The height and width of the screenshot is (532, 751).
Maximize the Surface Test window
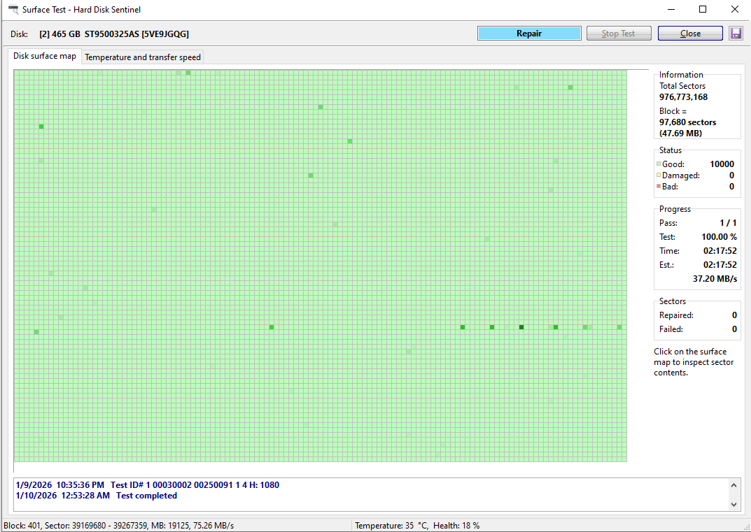(703, 10)
